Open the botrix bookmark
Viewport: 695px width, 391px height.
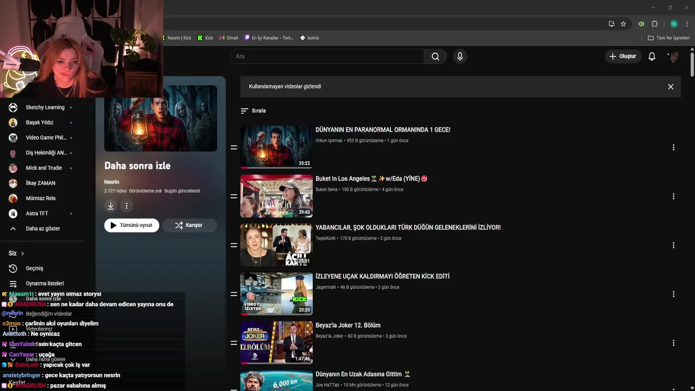(309, 38)
